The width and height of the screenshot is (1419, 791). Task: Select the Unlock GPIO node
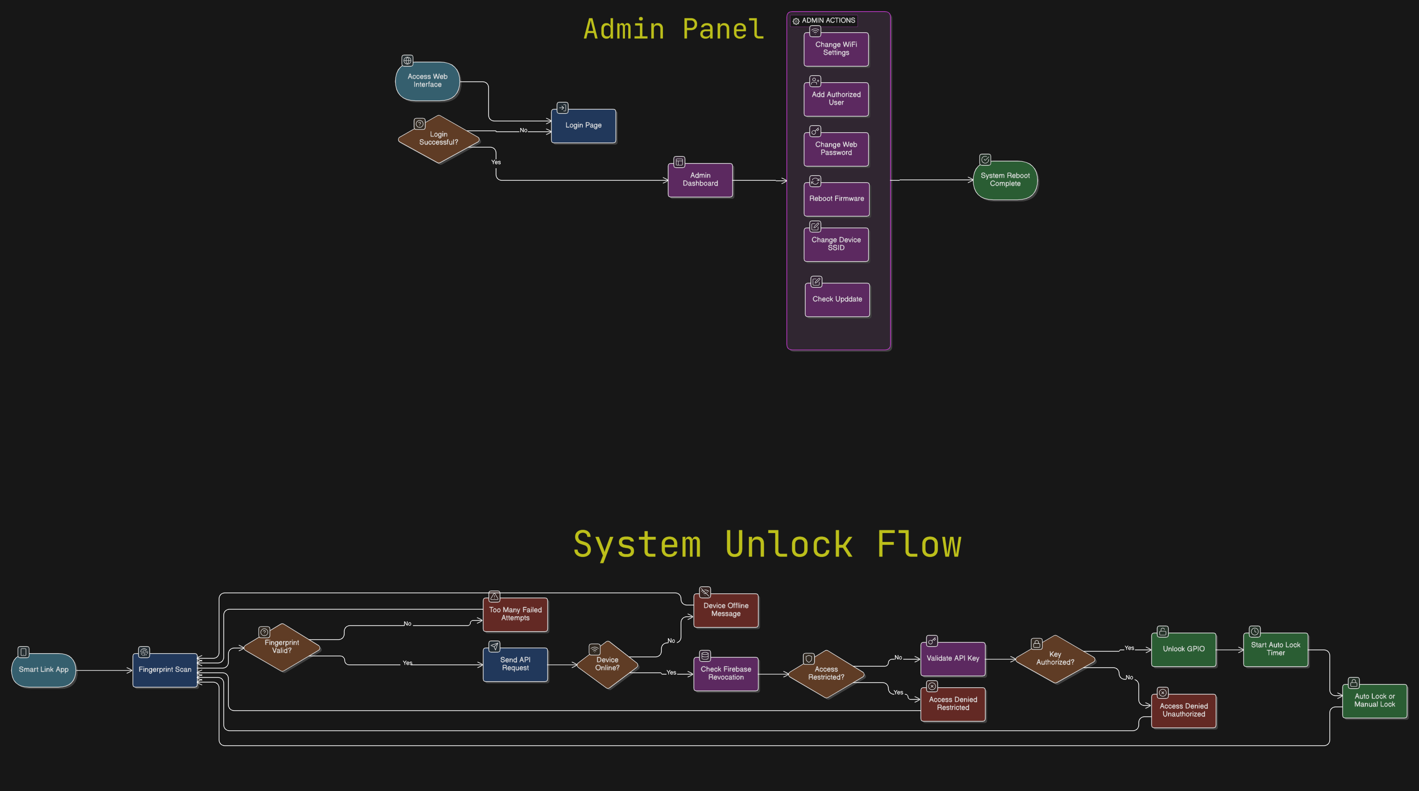tap(1184, 649)
